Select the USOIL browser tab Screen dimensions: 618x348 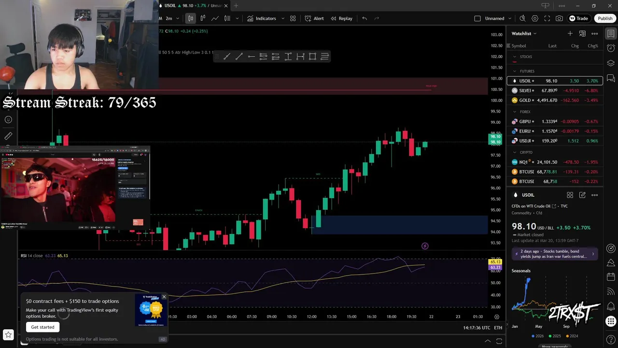pos(193,6)
